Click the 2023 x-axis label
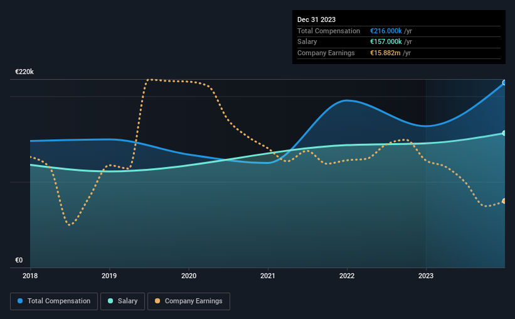The height and width of the screenshot is (319, 515). (x=426, y=276)
